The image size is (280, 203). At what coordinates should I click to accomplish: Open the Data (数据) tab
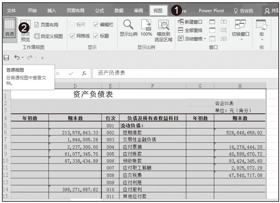click(x=119, y=11)
